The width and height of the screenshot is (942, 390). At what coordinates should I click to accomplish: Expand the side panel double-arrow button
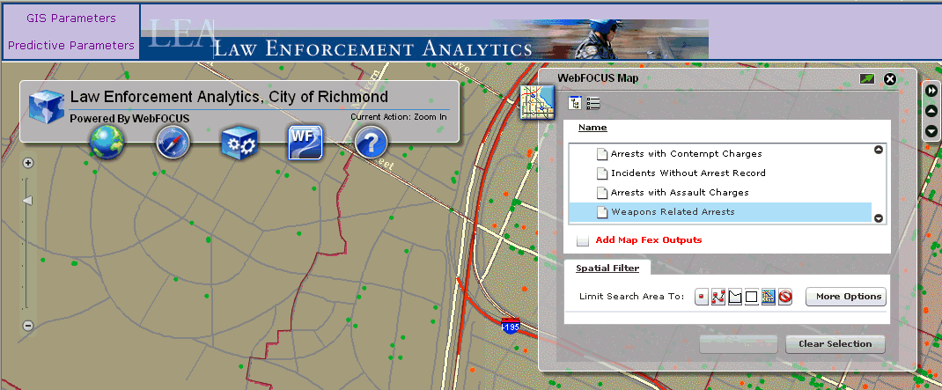tap(931, 90)
